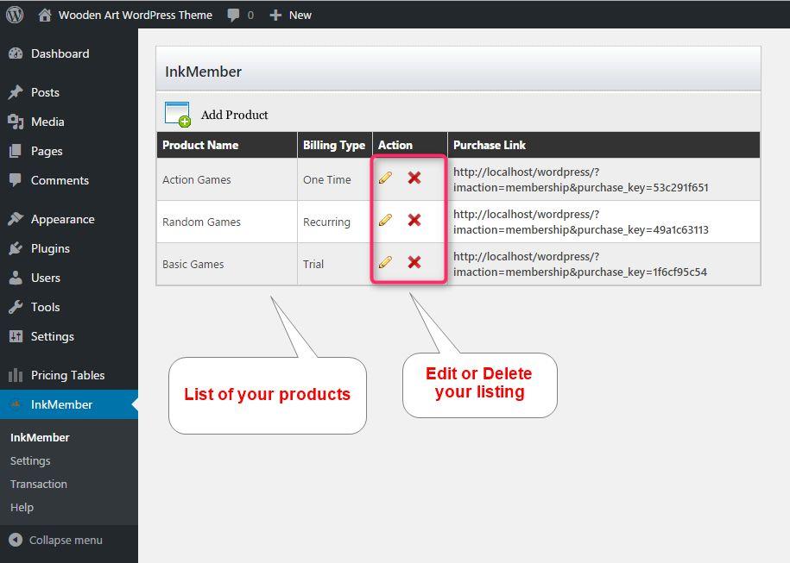Open the comments bubble icon in admin bar
Screen dimensions: 790x563
[x=233, y=16]
